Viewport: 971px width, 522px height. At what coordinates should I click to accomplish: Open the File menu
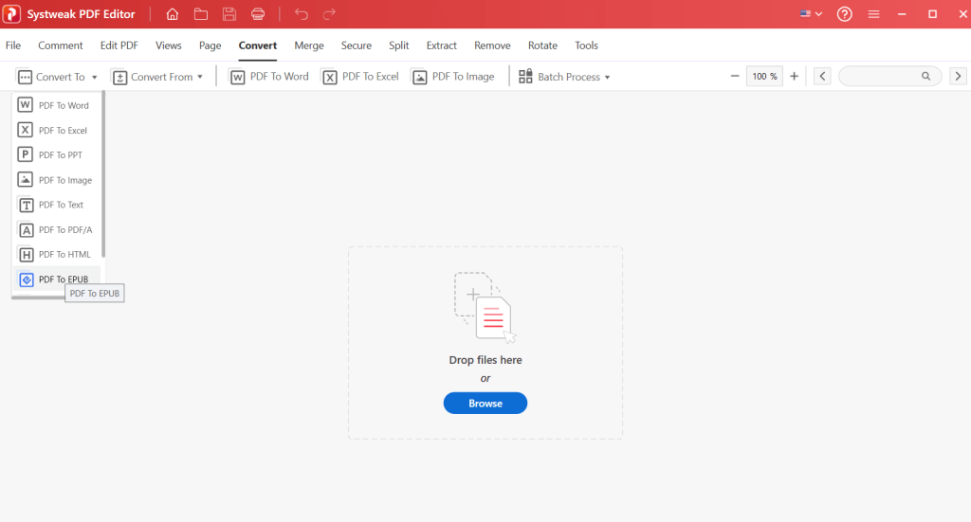point(13,45)
